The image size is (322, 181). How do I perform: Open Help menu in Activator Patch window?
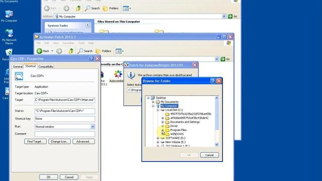click(x=91, y=43)
